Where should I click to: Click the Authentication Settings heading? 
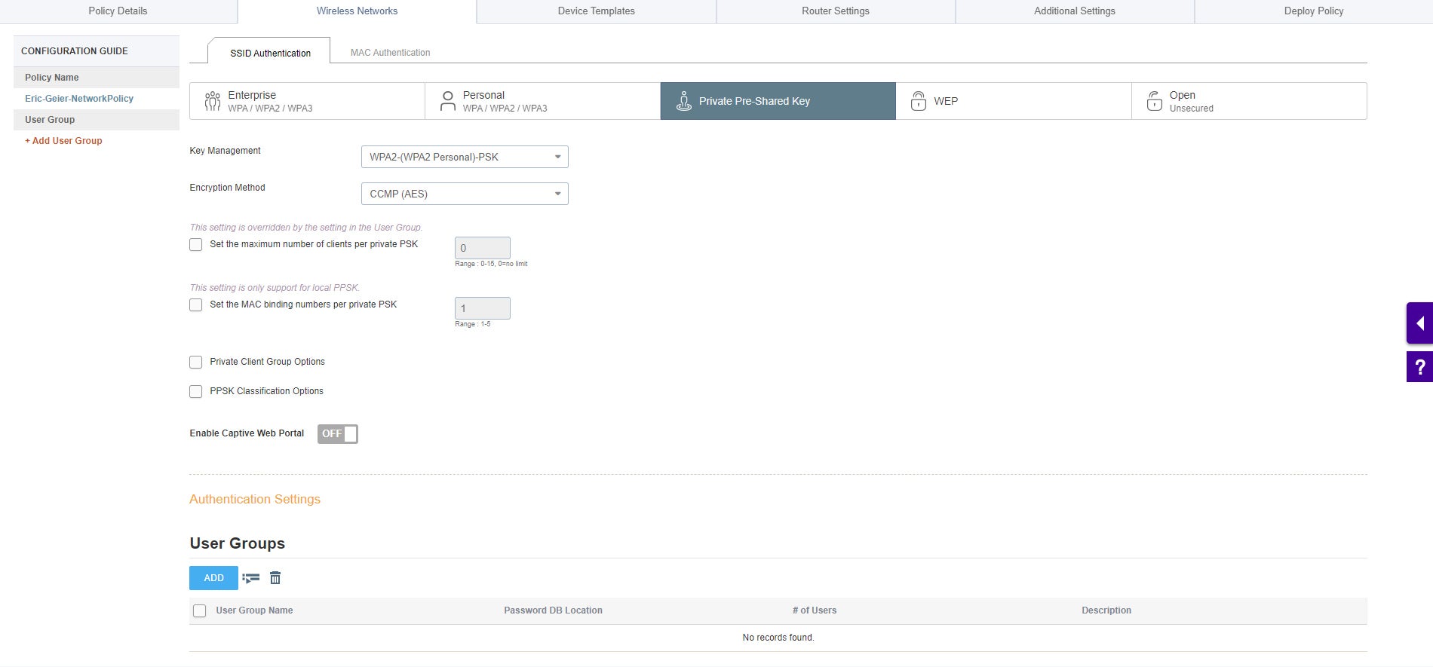(x=255, y=500)
